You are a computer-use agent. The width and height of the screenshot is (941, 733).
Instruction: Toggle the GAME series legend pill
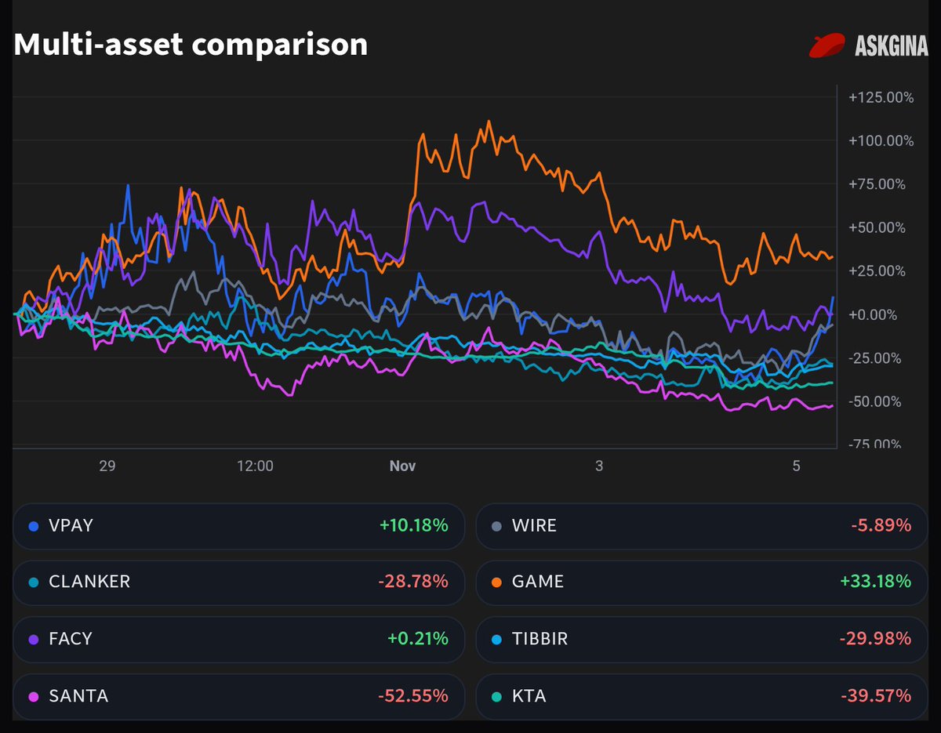pyautogui.click(x=701, y=582)
